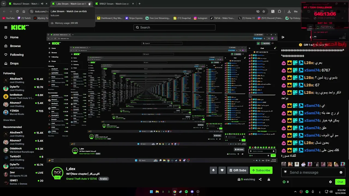This screenshot has width=349, height=196.
Task: Expand following list with Show More
Action: (x=9, y=120)
